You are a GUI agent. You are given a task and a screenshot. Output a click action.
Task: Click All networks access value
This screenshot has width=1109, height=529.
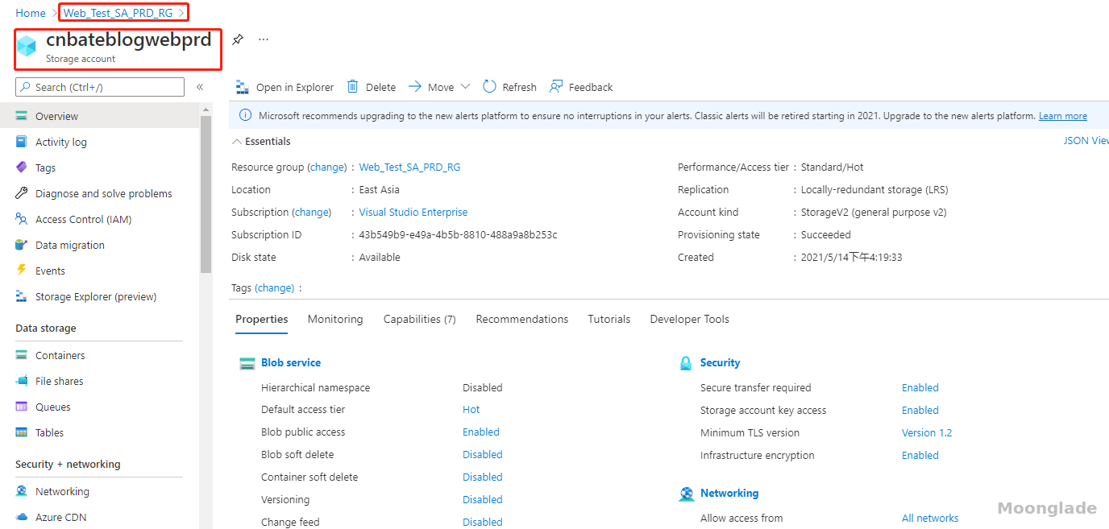(x=930, y=519)
